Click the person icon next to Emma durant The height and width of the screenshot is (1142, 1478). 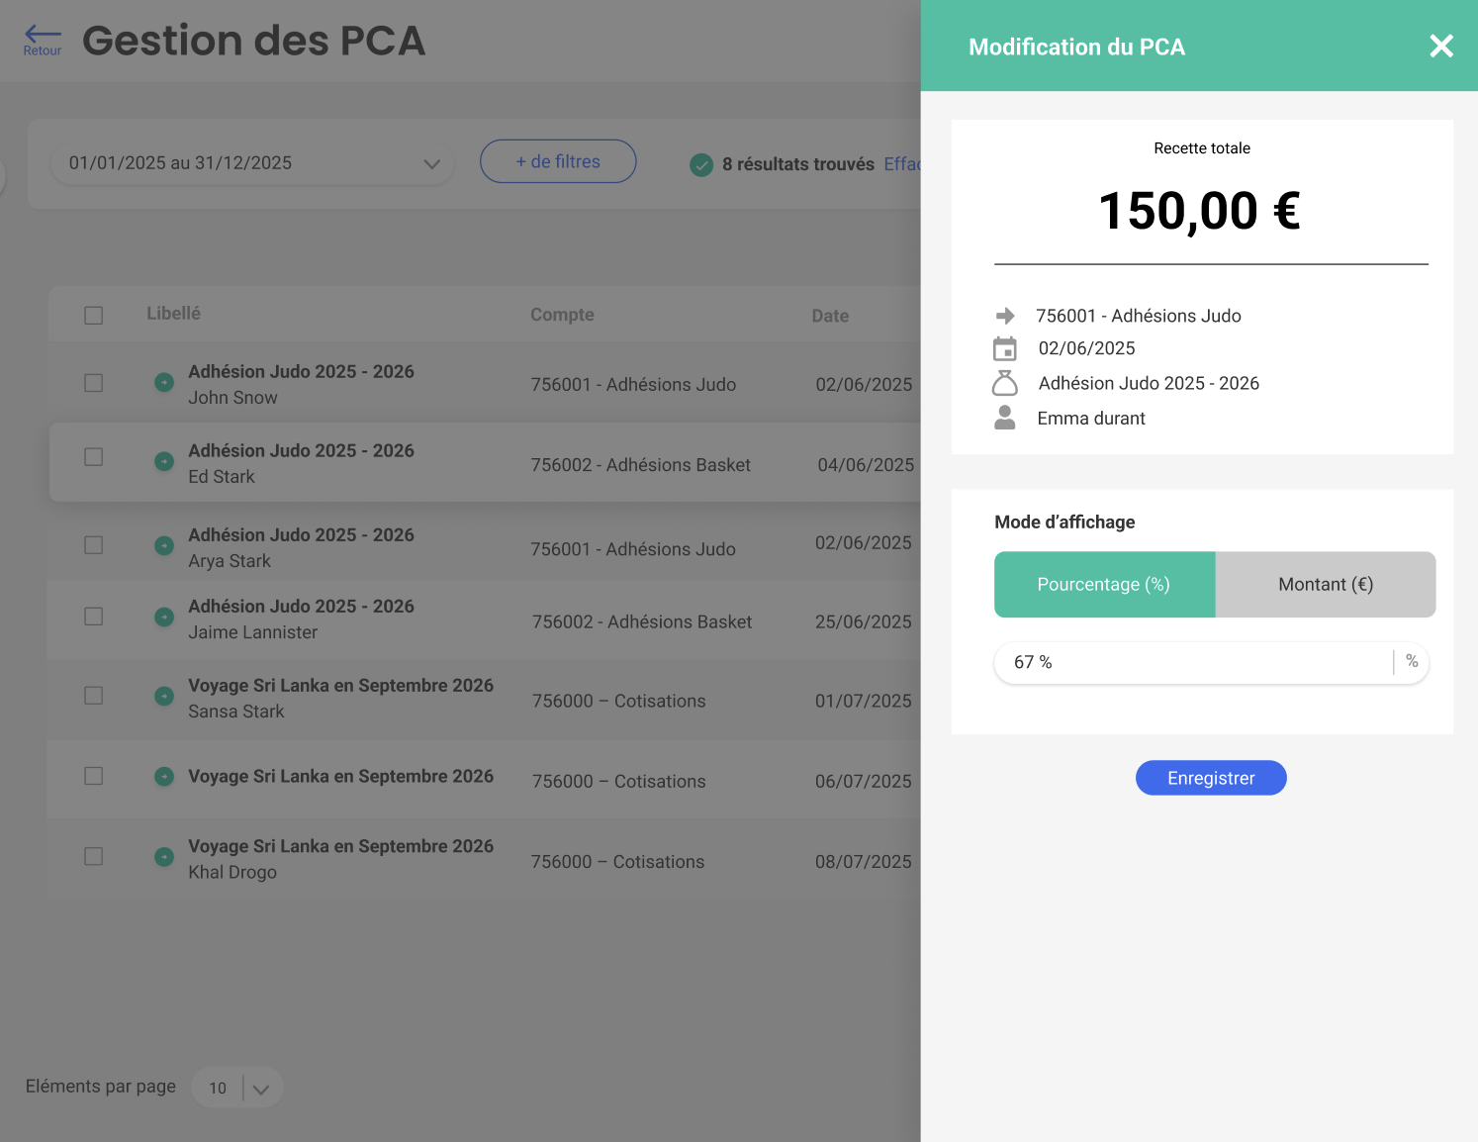pyautogui.click(x=1005, y=418)
